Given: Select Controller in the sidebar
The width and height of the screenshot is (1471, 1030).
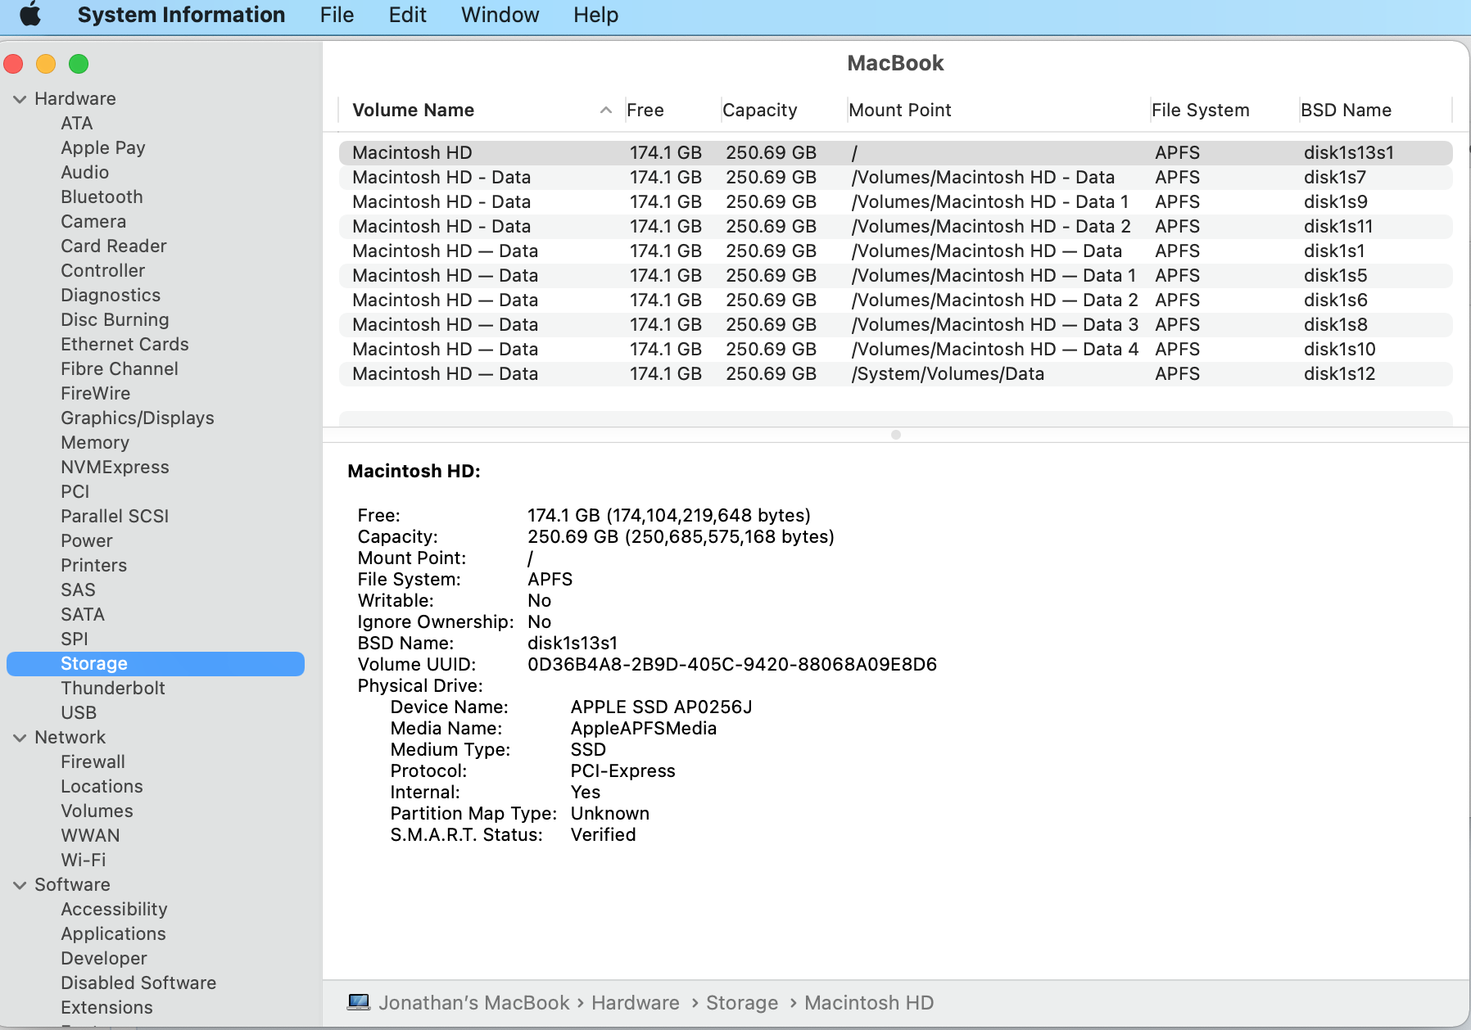Looking at the screenshot, I should (102, 270).
